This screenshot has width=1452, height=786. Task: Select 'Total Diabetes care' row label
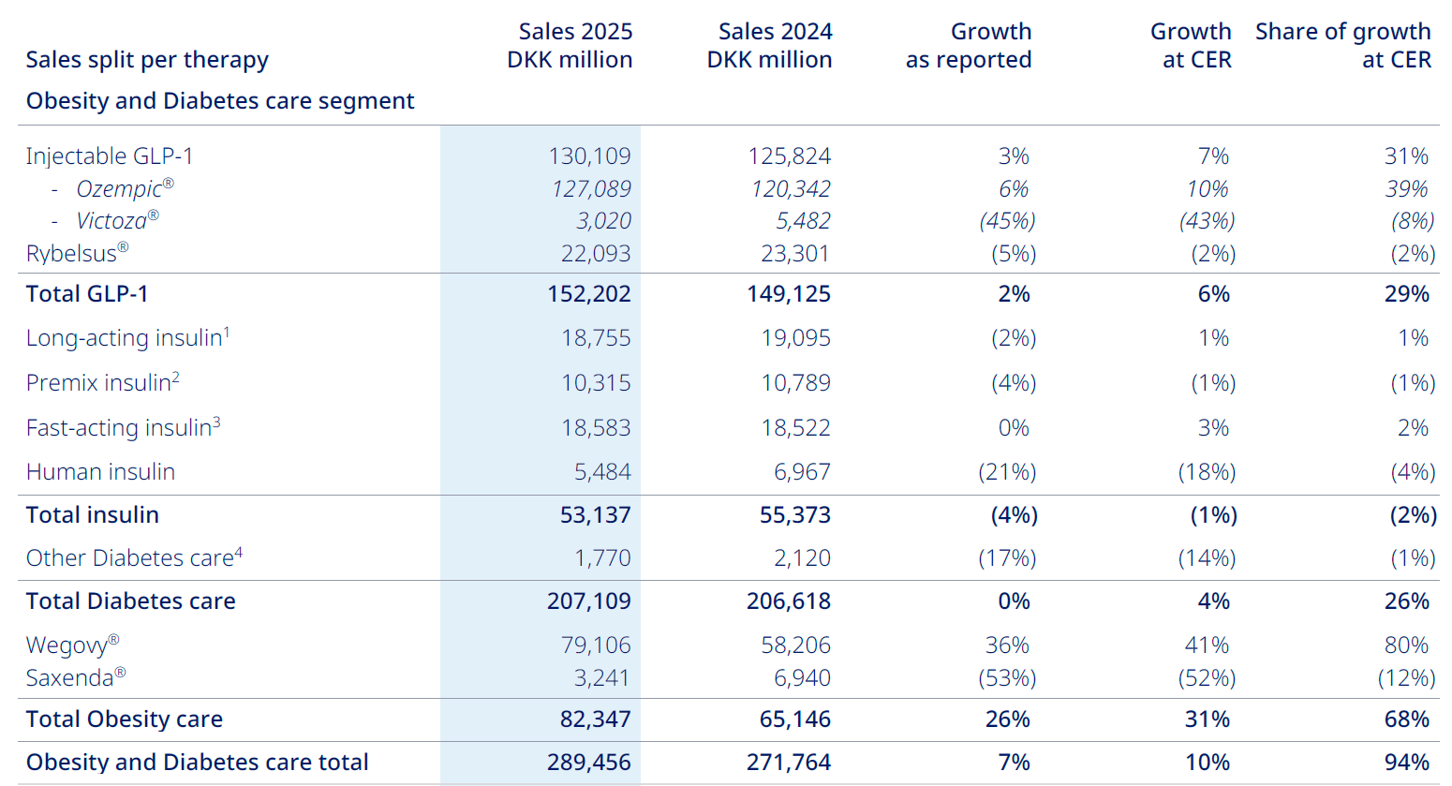(131, 601)
